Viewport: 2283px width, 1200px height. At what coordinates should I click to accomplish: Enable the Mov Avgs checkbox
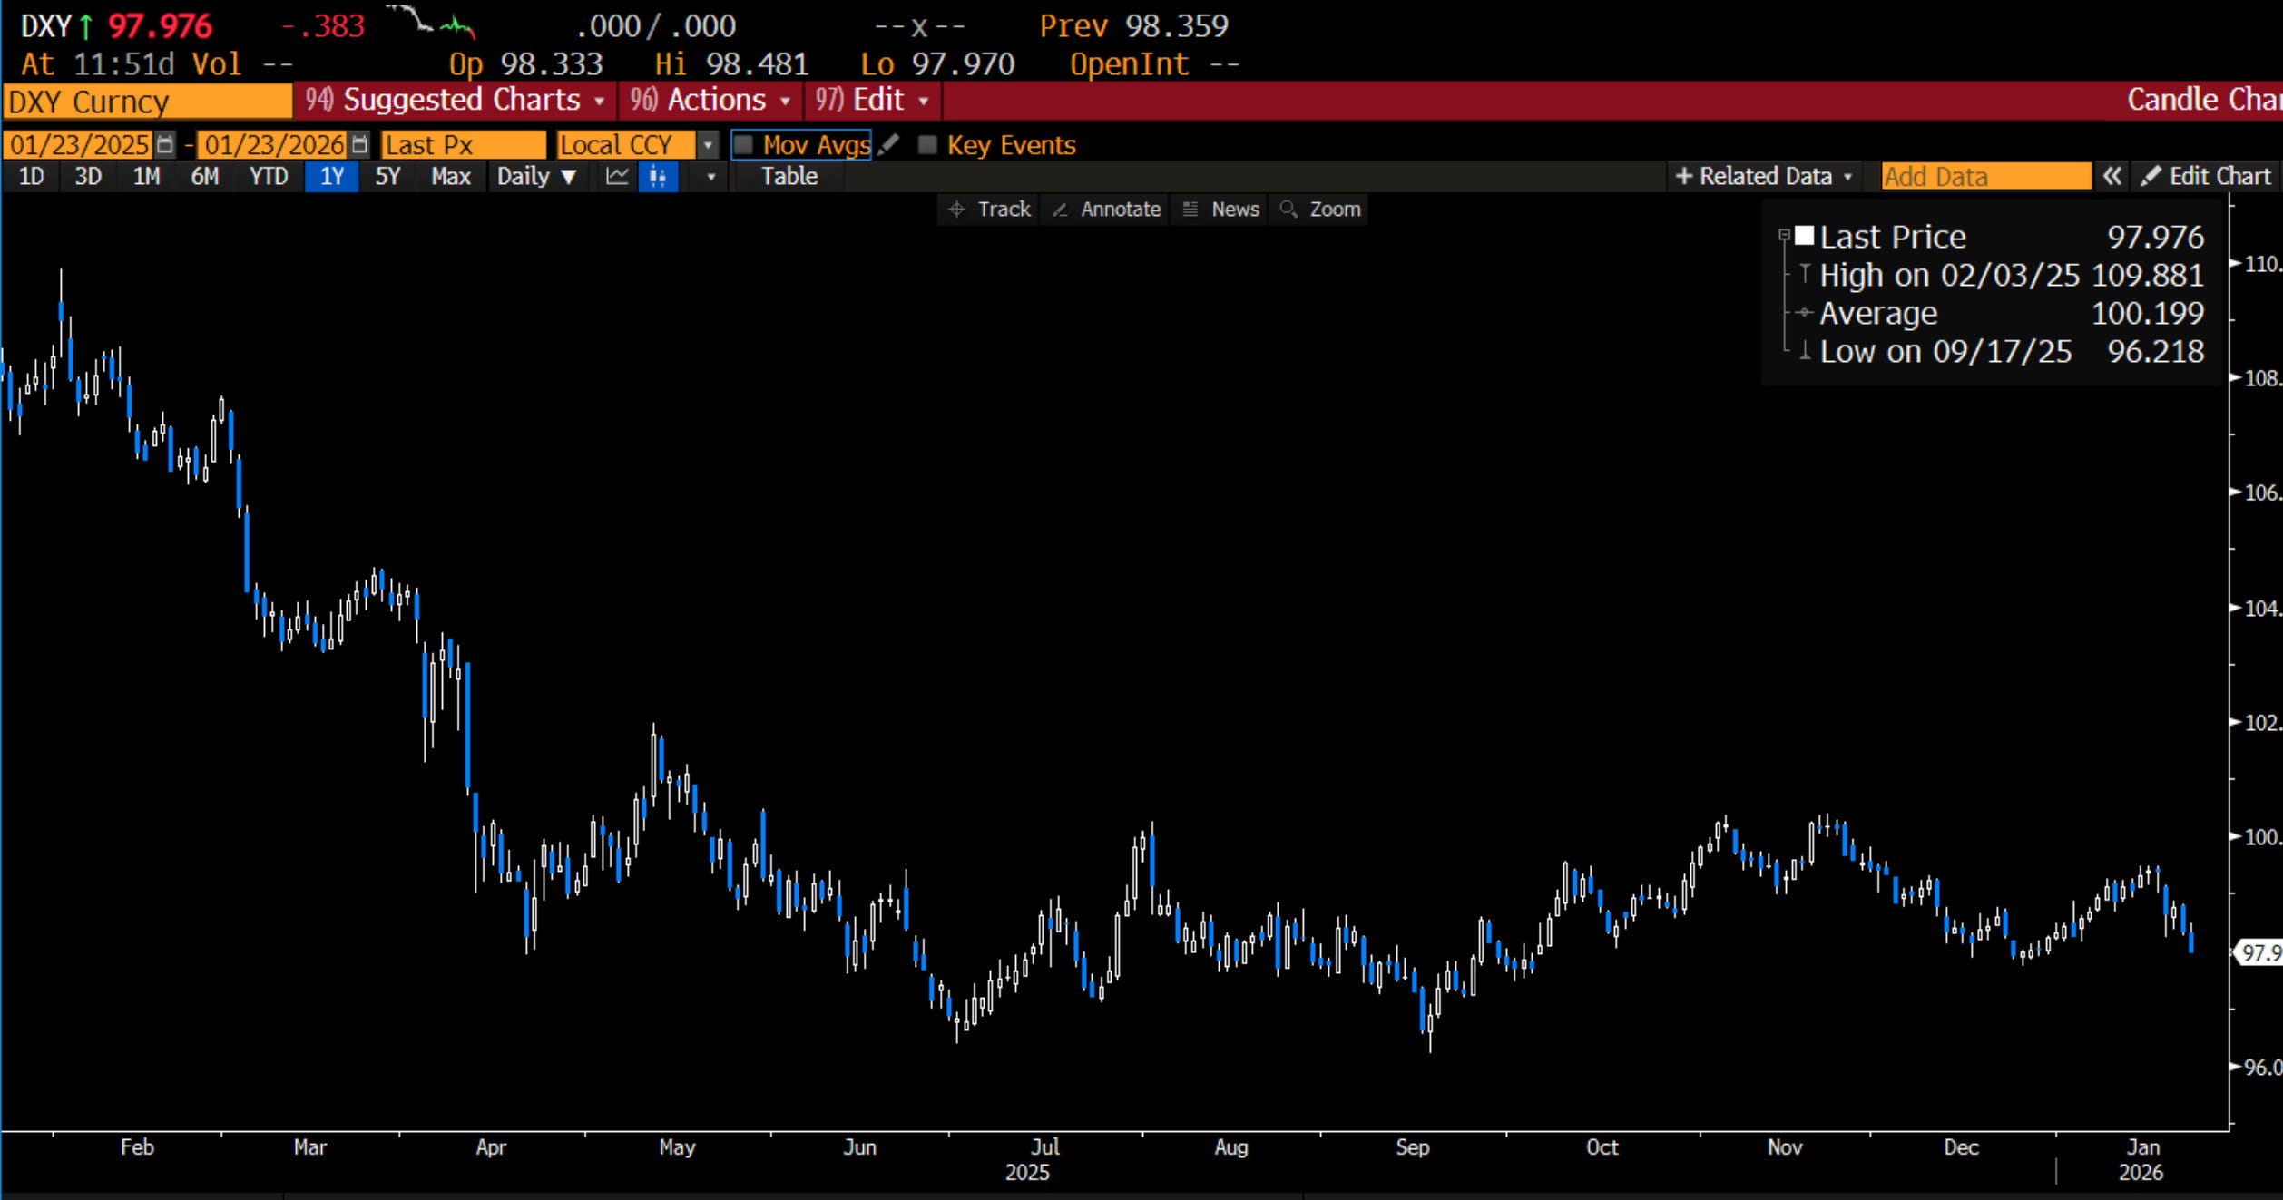coord(743,145)
